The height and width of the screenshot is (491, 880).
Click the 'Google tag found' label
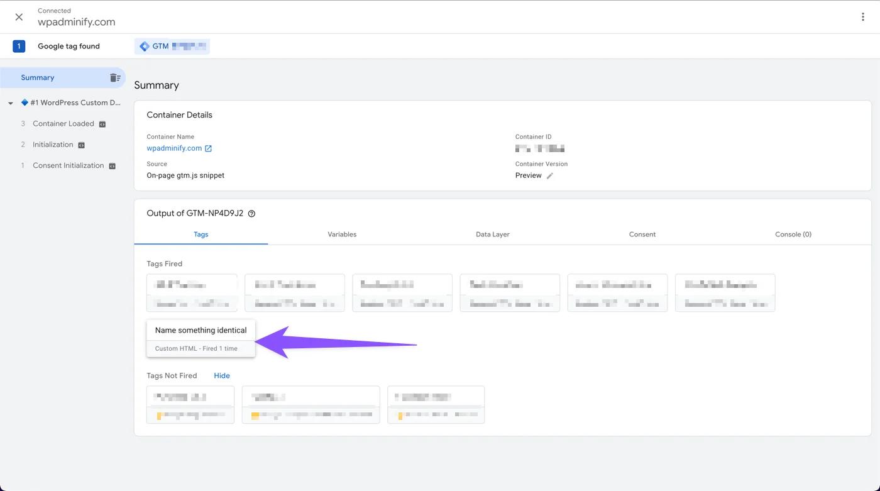click(69, 46)
